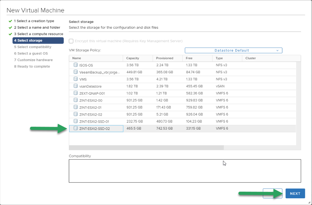
Task: Select the ZINT-ESXI2-00 datastore name
Action: pos(91,100)
